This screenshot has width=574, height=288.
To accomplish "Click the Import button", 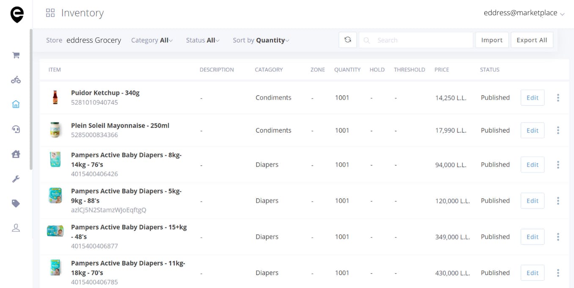I will pos(492,40).
